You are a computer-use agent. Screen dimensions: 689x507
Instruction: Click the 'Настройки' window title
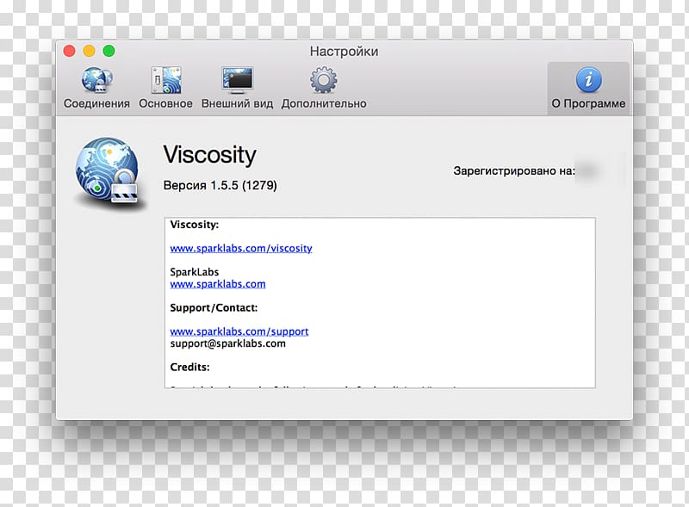tap(344, 52)
